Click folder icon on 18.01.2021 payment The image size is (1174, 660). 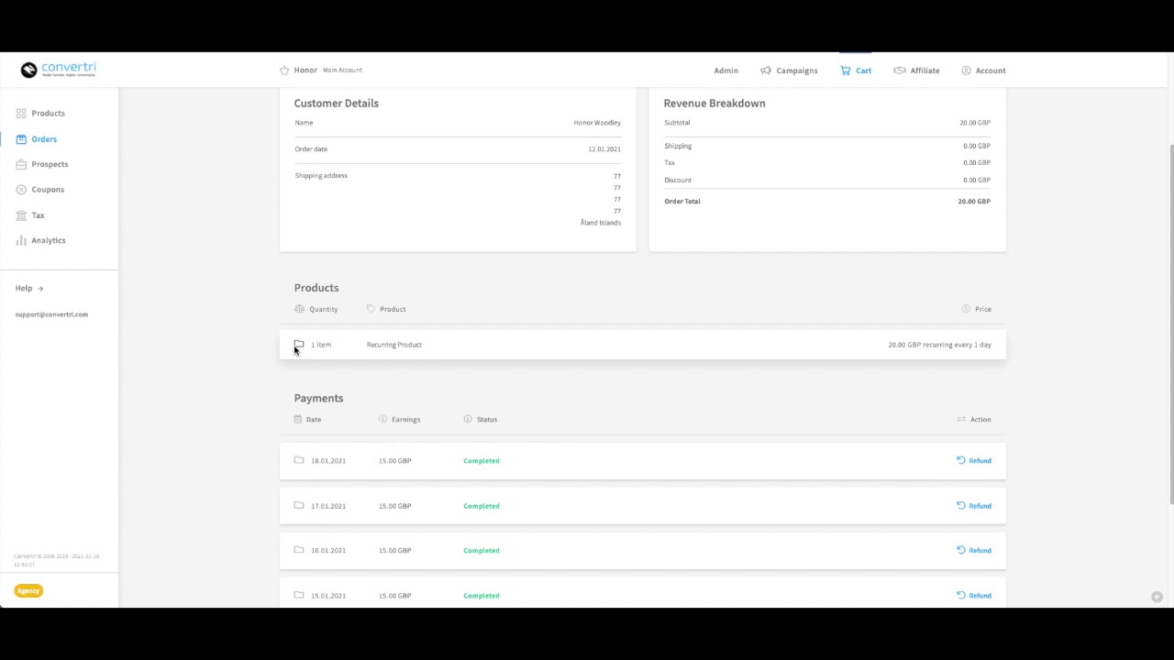pos(299,460)
